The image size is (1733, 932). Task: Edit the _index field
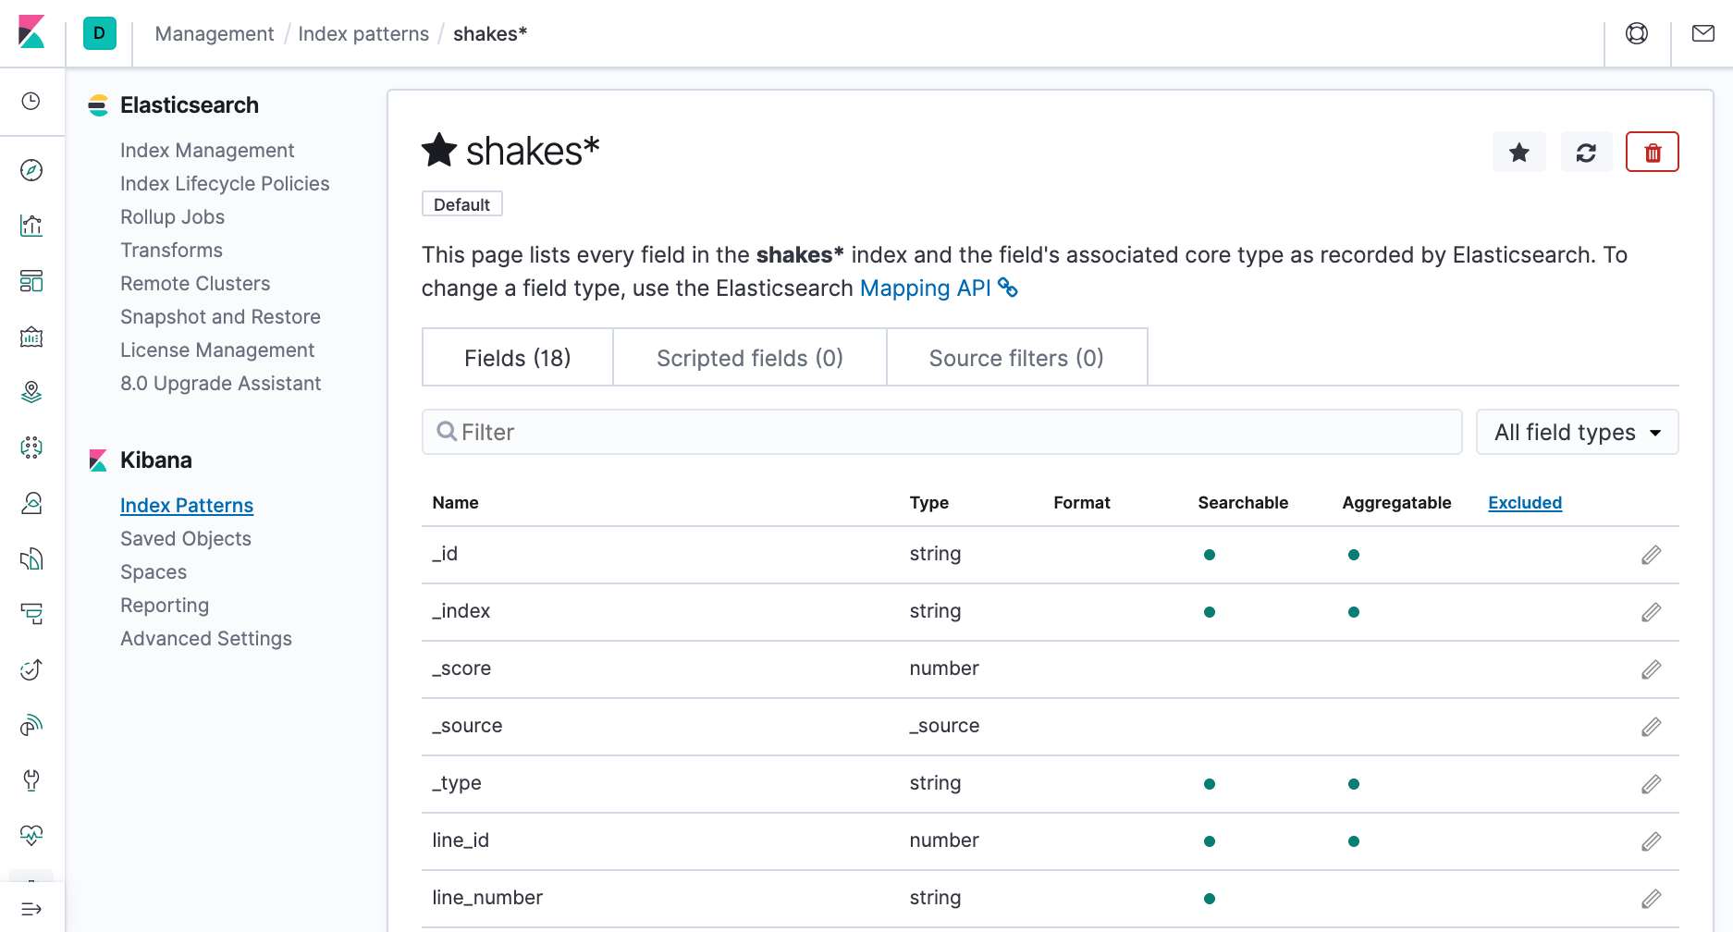pyautogui.click(x=1652, y=612)
